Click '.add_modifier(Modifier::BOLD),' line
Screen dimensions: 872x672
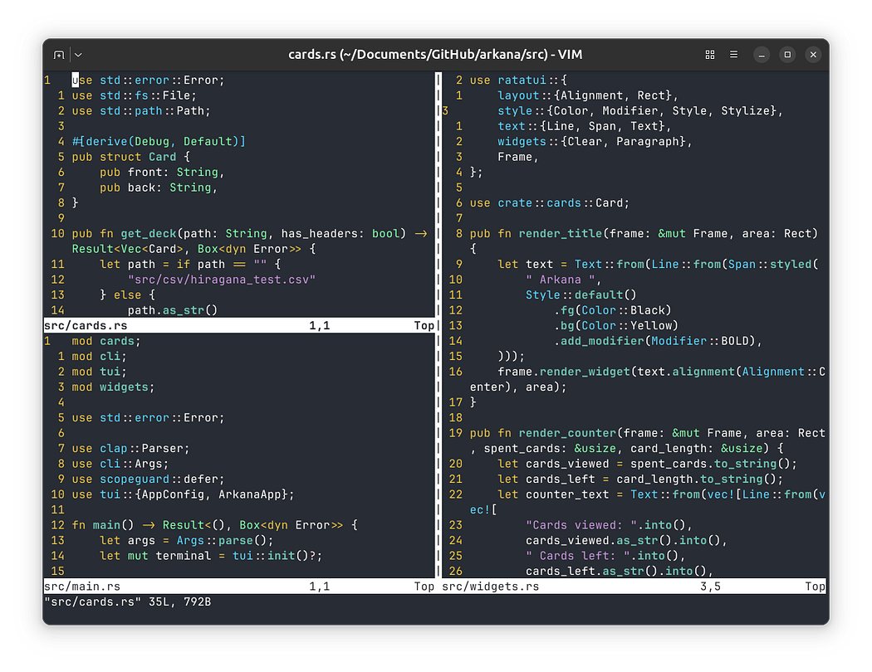pos(658,341)
